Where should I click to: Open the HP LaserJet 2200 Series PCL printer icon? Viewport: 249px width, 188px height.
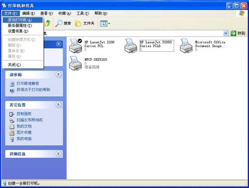76,46
